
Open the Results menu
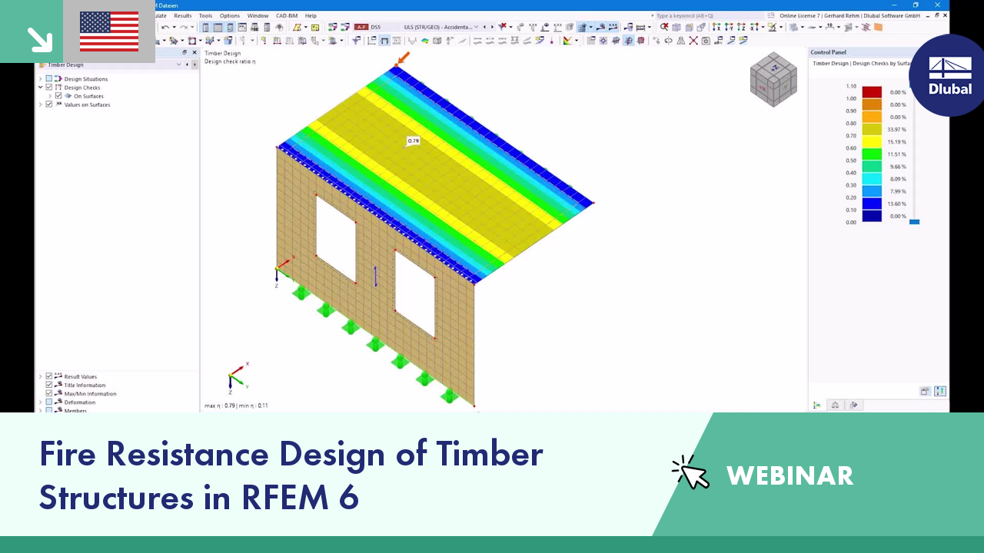coord(182,15)
